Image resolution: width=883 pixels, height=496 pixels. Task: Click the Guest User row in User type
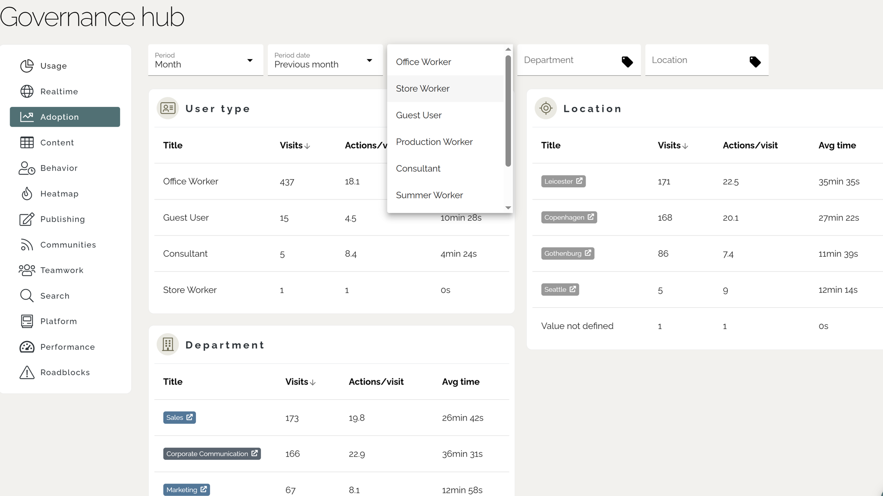[332, 217]
